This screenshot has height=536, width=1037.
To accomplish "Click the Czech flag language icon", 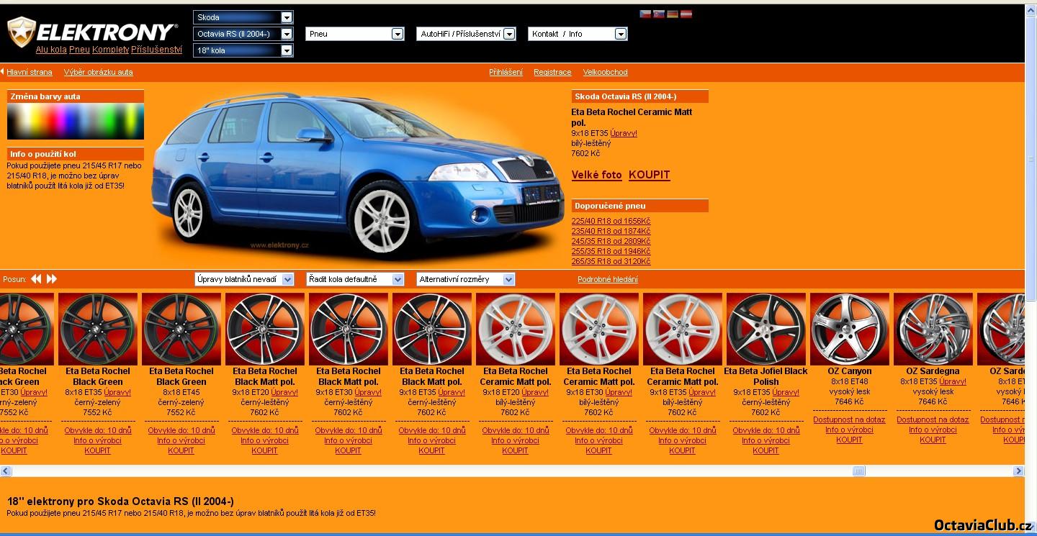I will tap(645, 14).
